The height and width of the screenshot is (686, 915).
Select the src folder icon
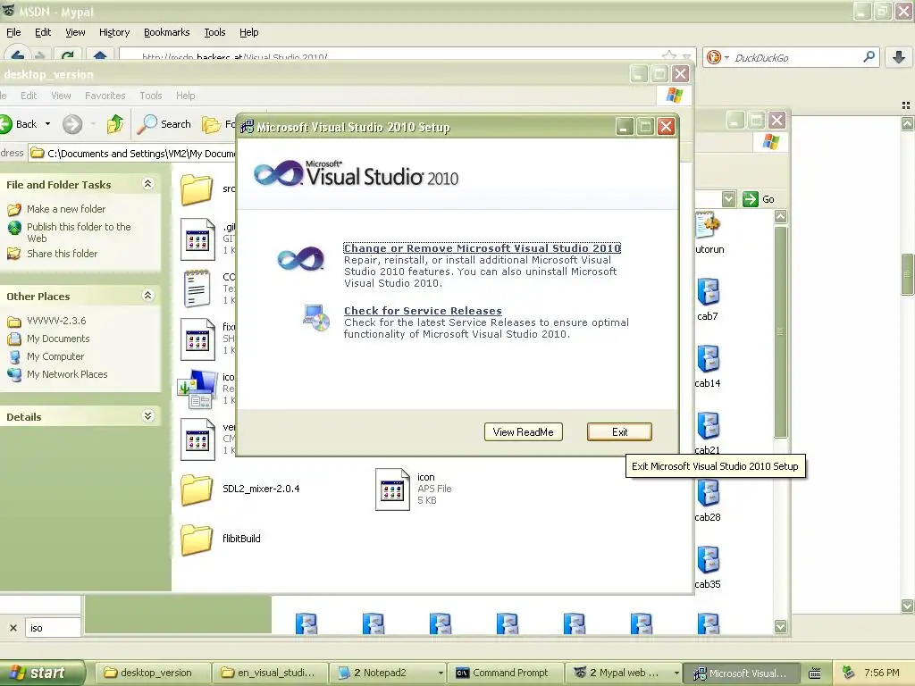point(197,189)
